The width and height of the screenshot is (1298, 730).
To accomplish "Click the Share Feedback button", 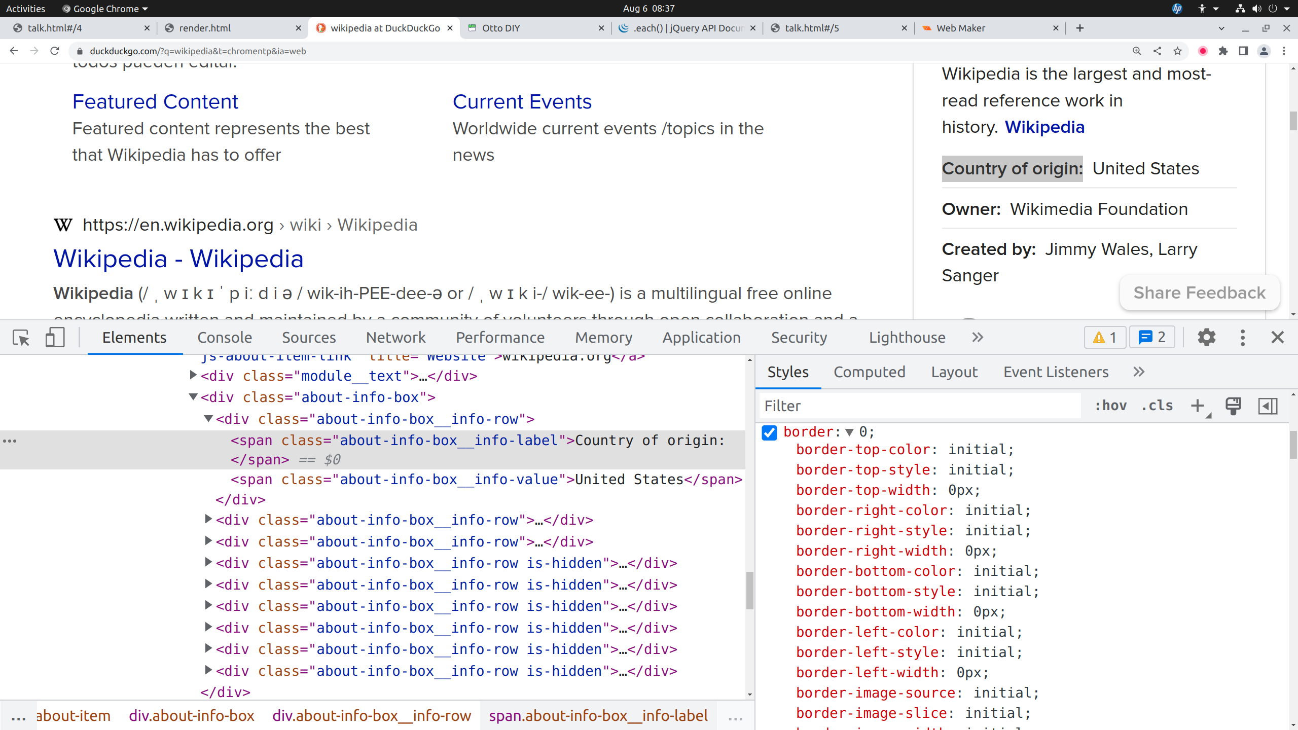I will pyautogui.click(x=1199, y=293).
